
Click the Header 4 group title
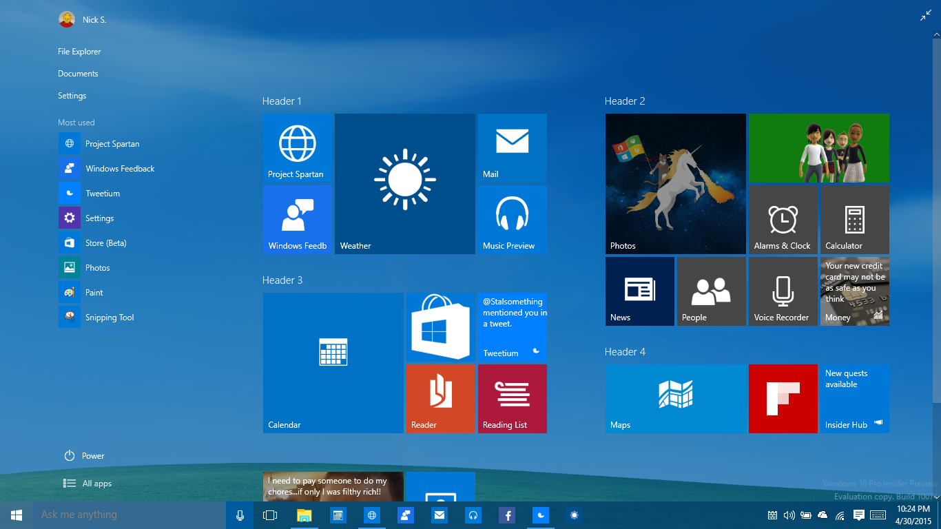click(x=625, y=352)
